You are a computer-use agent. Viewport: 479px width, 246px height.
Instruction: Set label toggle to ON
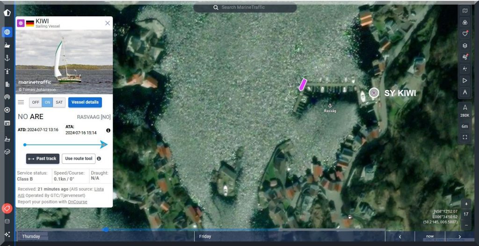pos(47,102)
